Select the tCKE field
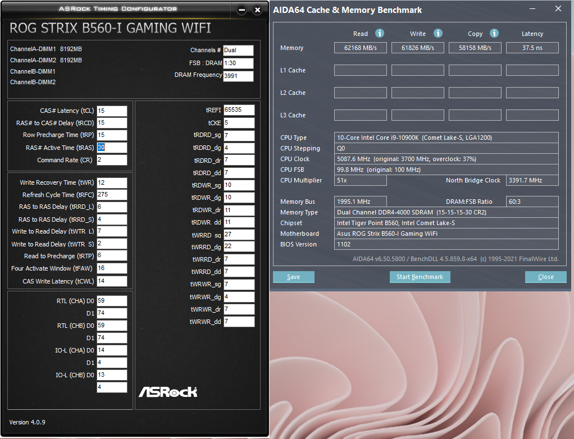Image resolution: width=574 pixels, height=439 pixels. pyautogui.click(x=239, y=123)
